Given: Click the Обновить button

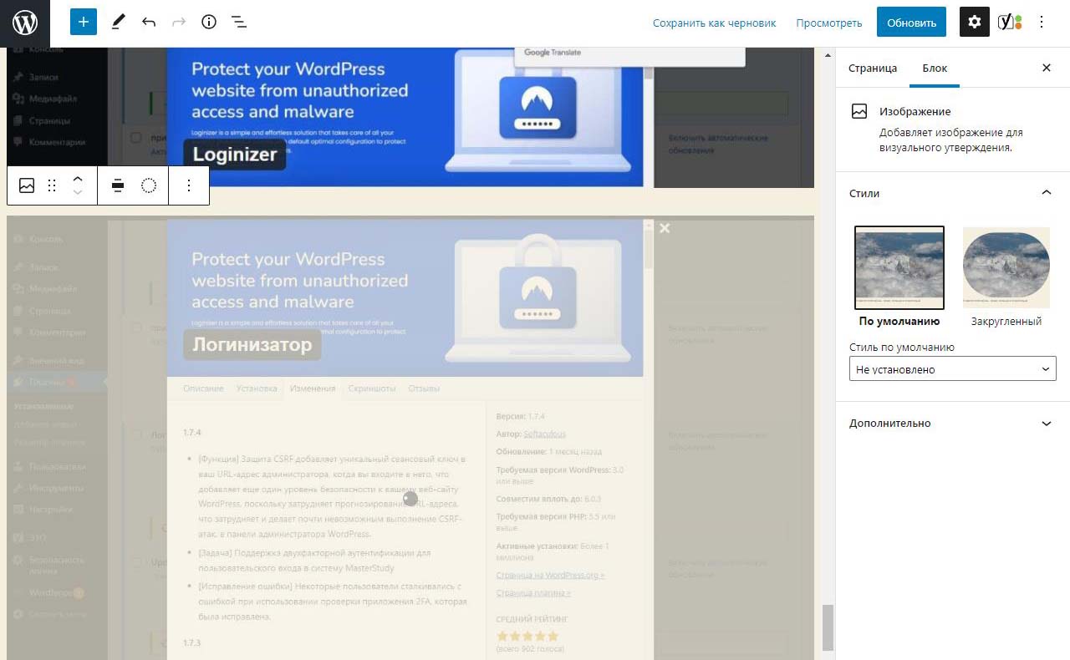Looking at the screenshot, I should (x=911, y=23).
